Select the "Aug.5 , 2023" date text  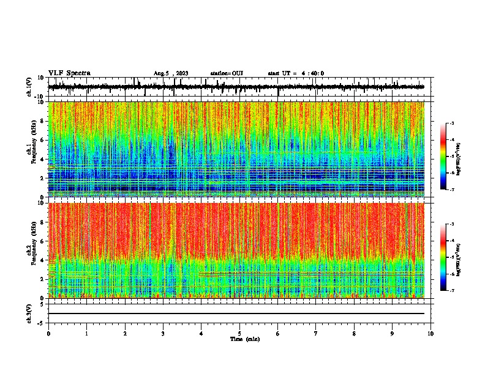pyautogui.click(x=171, y=73)
